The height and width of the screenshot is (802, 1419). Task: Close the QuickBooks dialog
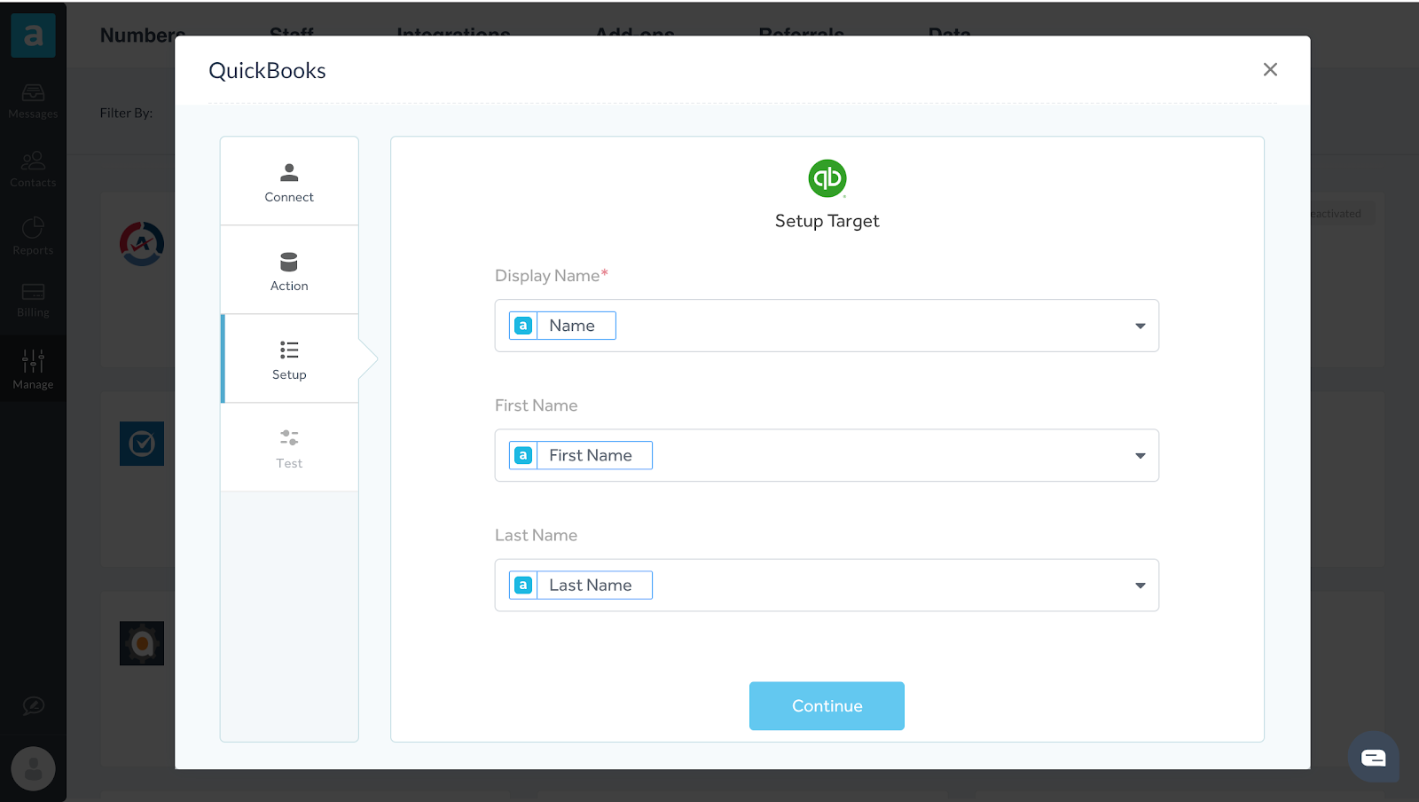click(1270, 69)
